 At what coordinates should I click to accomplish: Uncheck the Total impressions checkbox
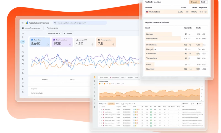click(54, 40)
